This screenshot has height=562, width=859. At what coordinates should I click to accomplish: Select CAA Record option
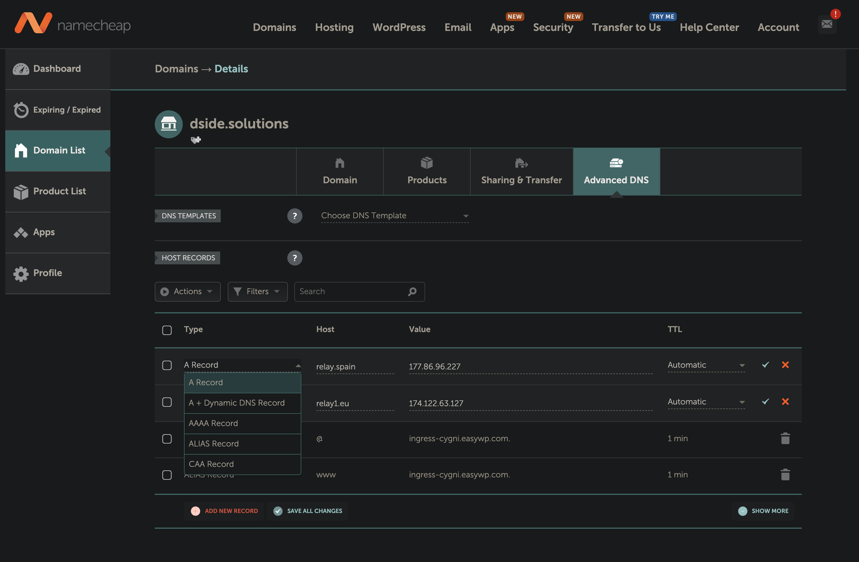(242, 464)
